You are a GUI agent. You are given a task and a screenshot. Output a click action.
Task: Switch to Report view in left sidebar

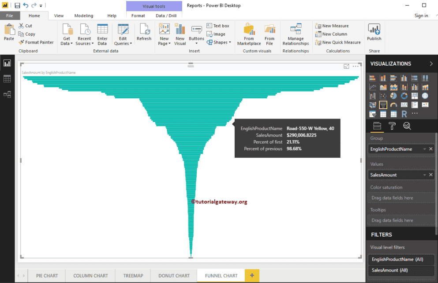[7, 63]
